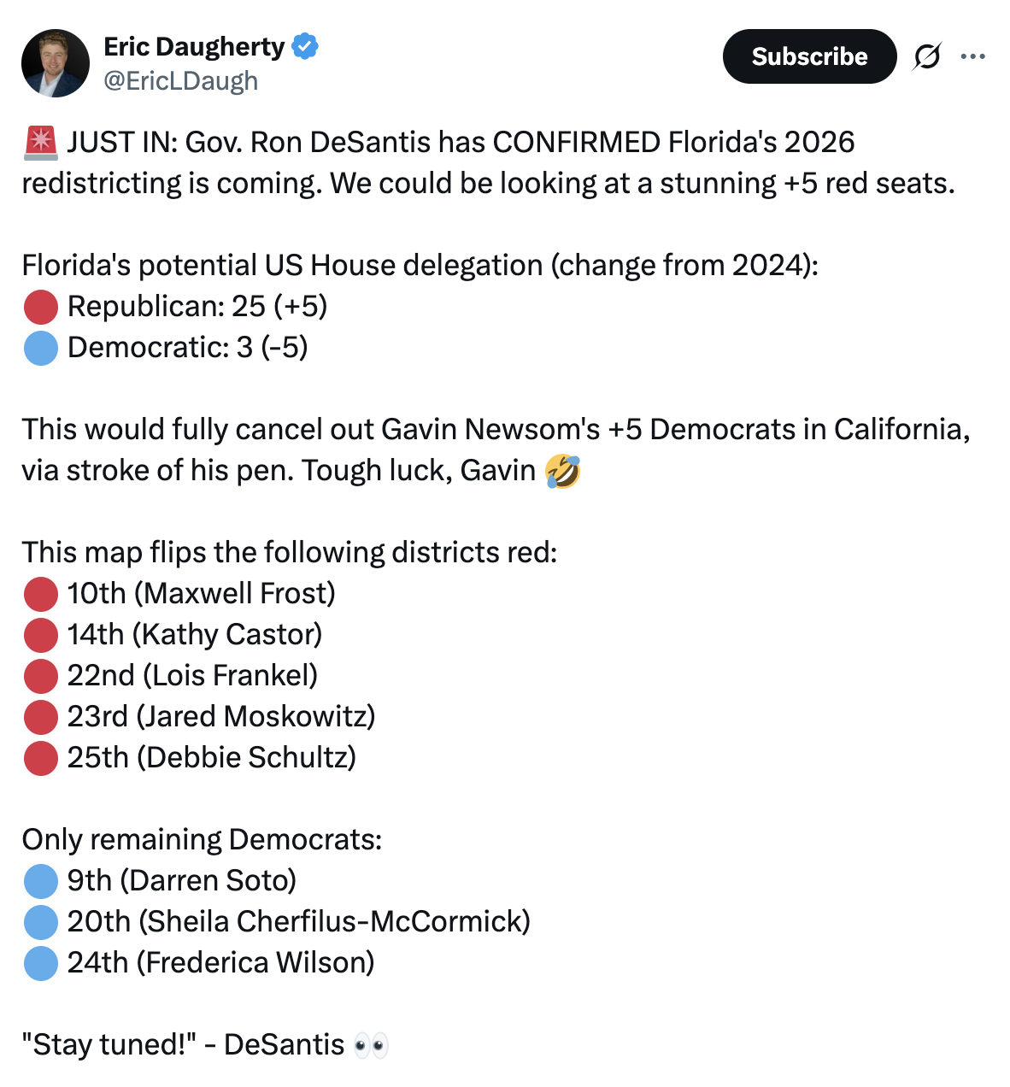
Task: Click the blue circle beside Democratic: 3
Action: pyautogui.click(x=40, y=348)
